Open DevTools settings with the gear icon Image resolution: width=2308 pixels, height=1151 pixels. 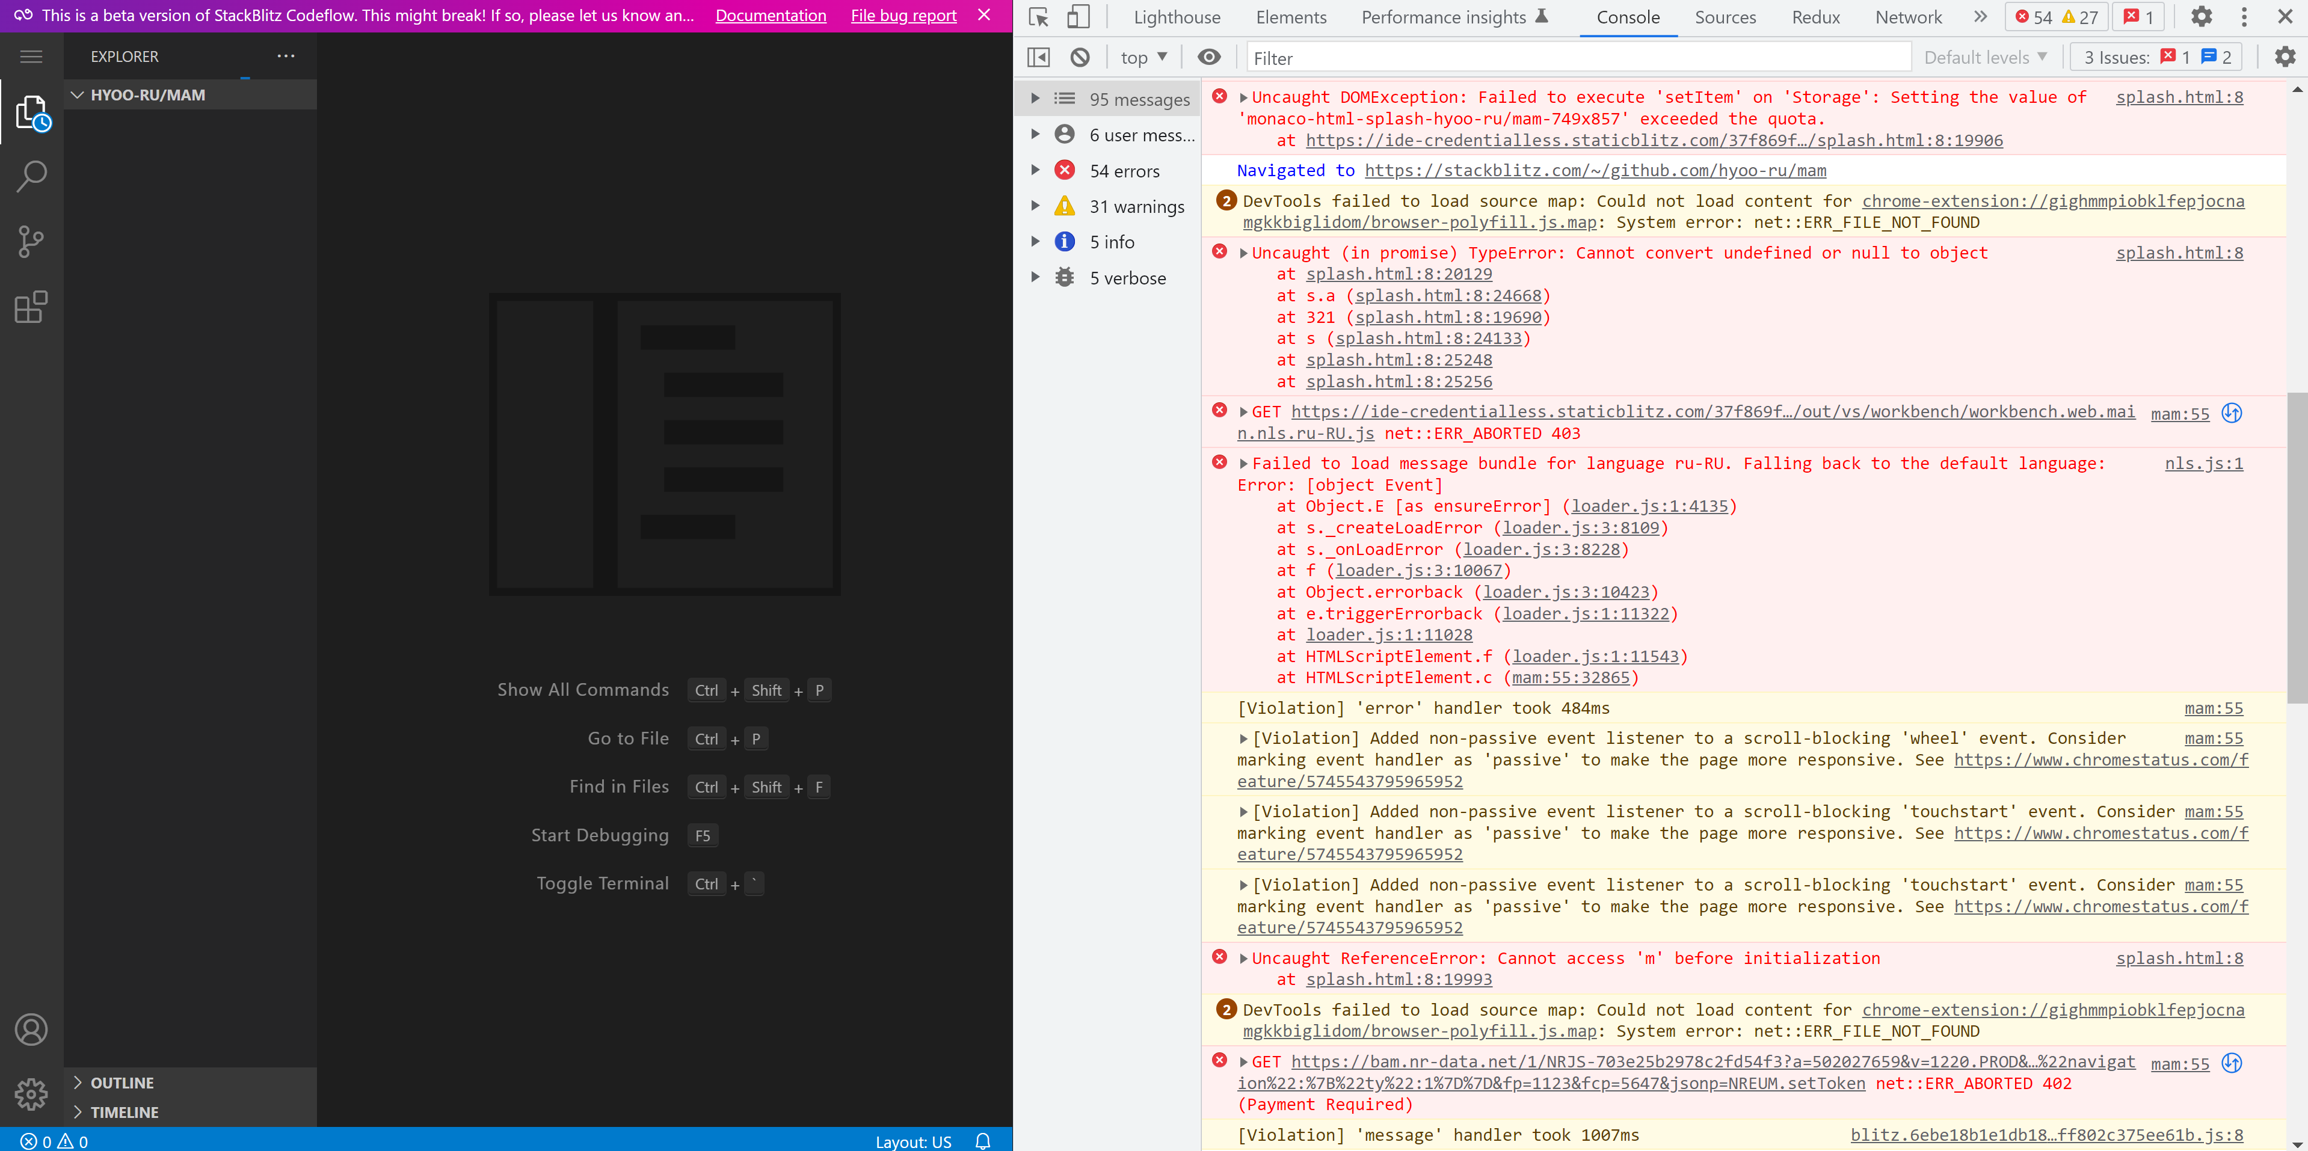(x=2202, y=16)
